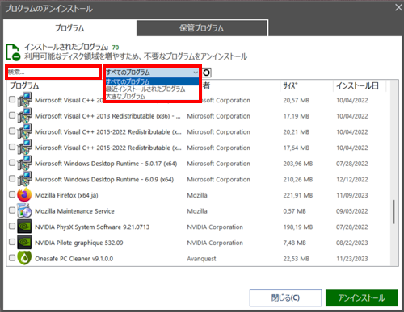Image resolution: width=404 pixels, height=312 pixels.
Task: Close the プログラムのアンインストール window
Action: [x=398, y=7]
